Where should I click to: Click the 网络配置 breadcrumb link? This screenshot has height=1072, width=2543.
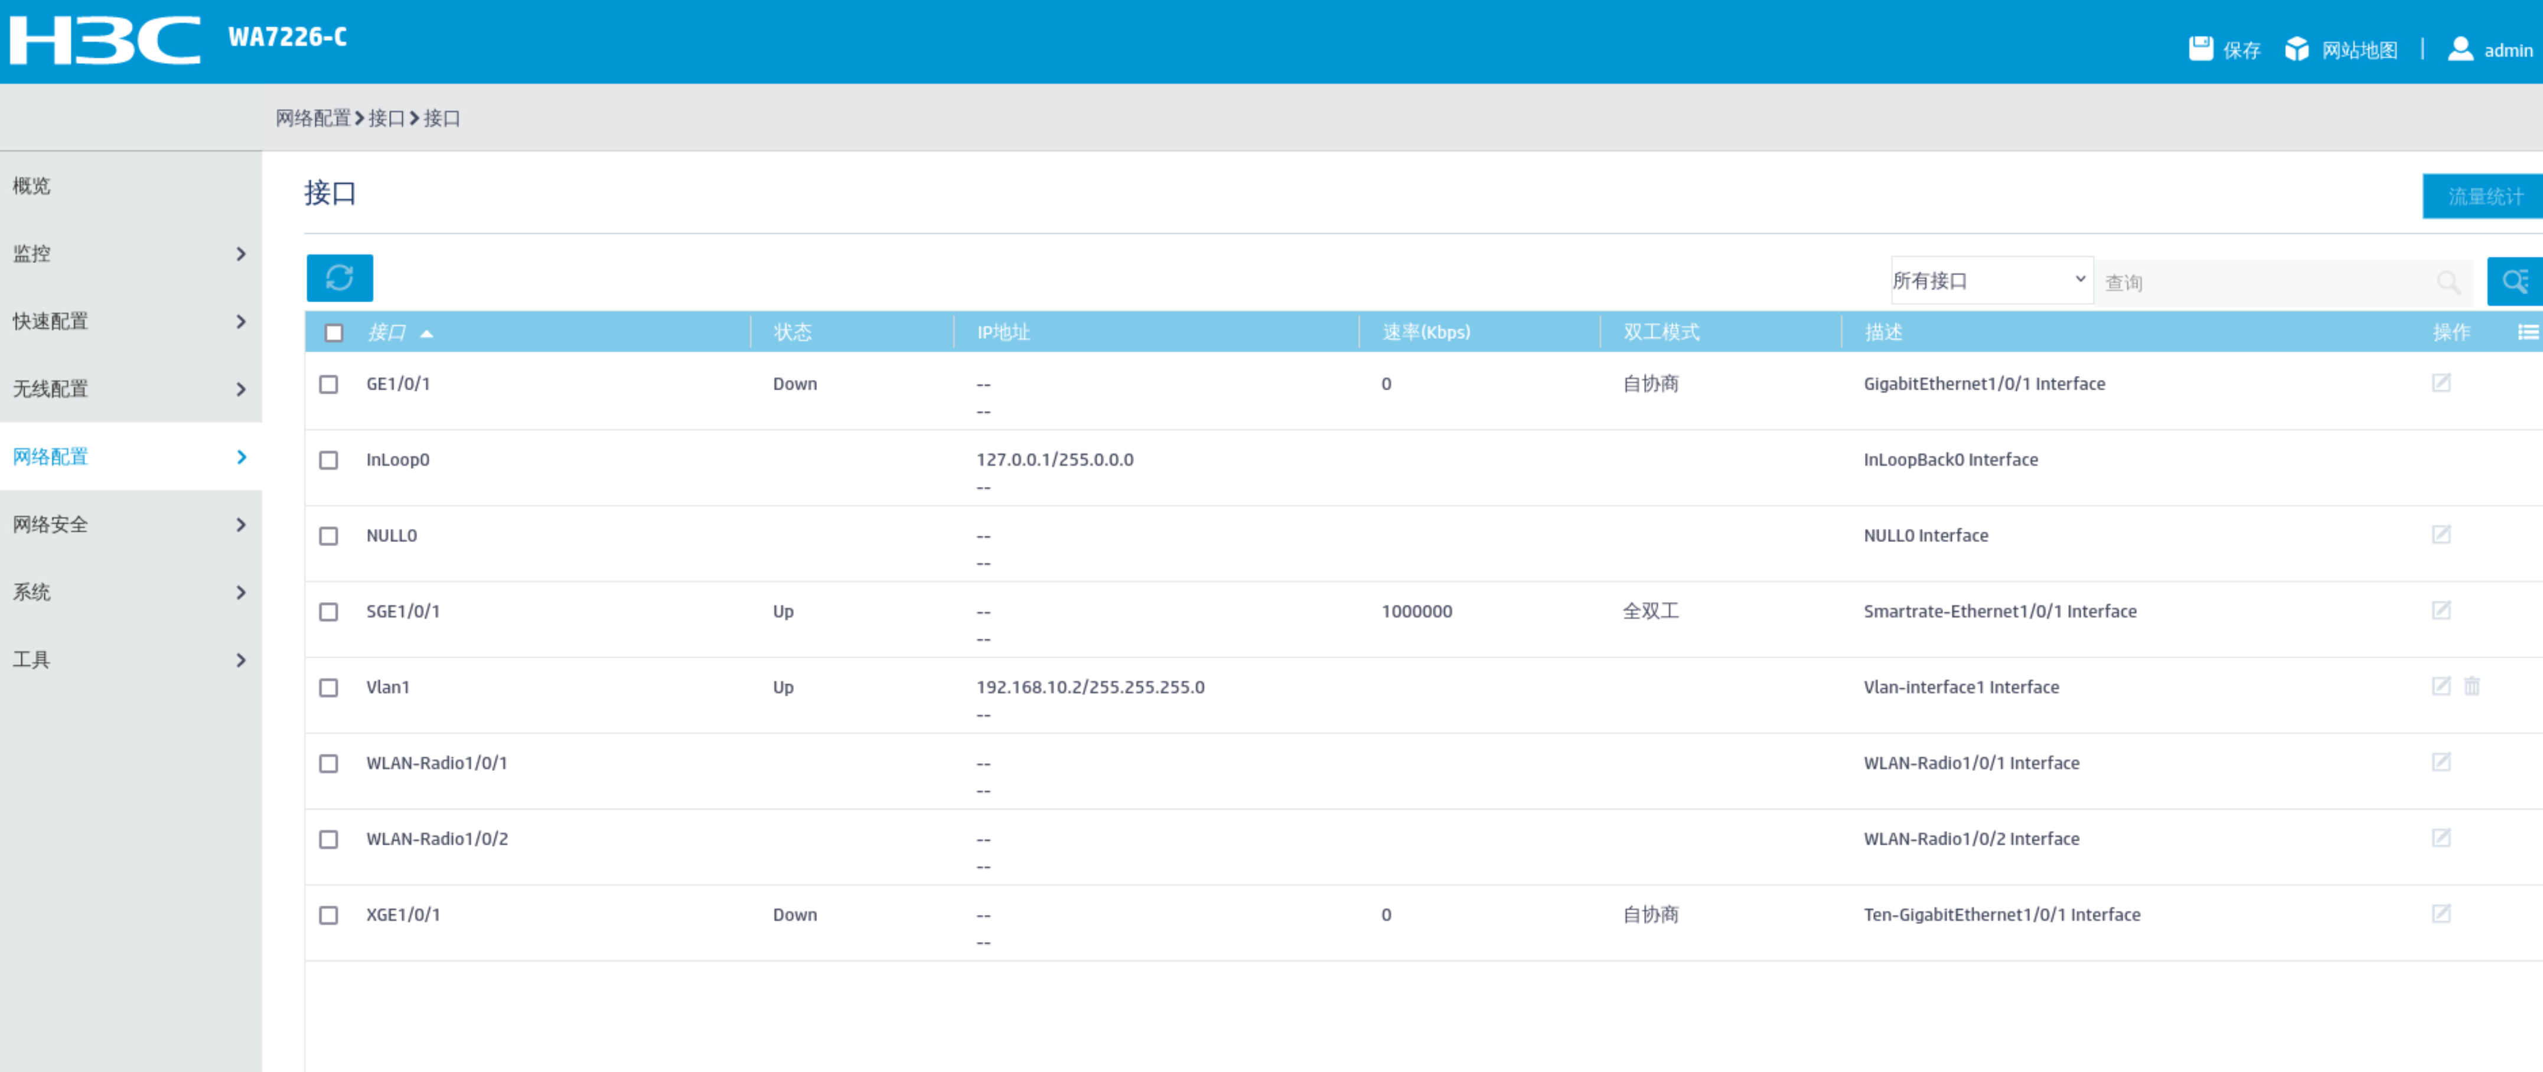click(313, 119)
